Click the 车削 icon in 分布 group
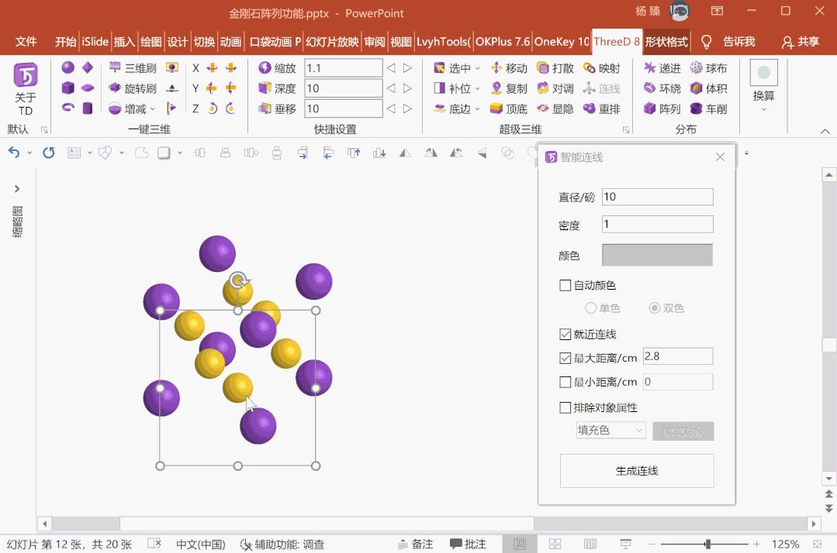Image resolution: width=837 pixels, height=553 pixels. click(x=711, y=108)
